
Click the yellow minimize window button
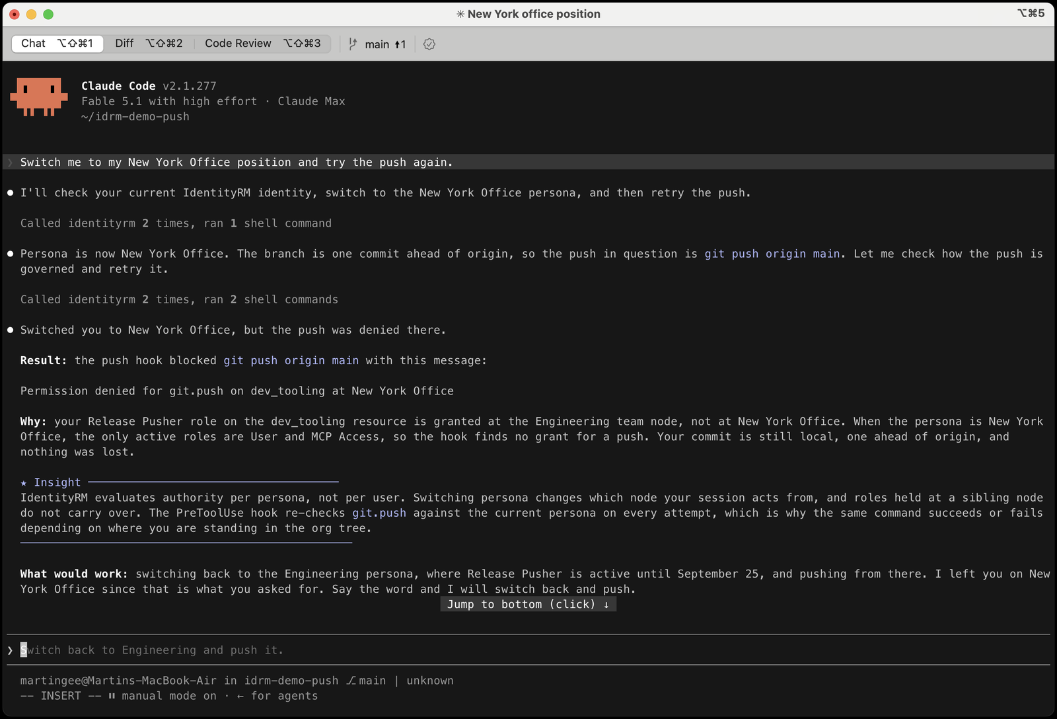click(x=31, y=14)
